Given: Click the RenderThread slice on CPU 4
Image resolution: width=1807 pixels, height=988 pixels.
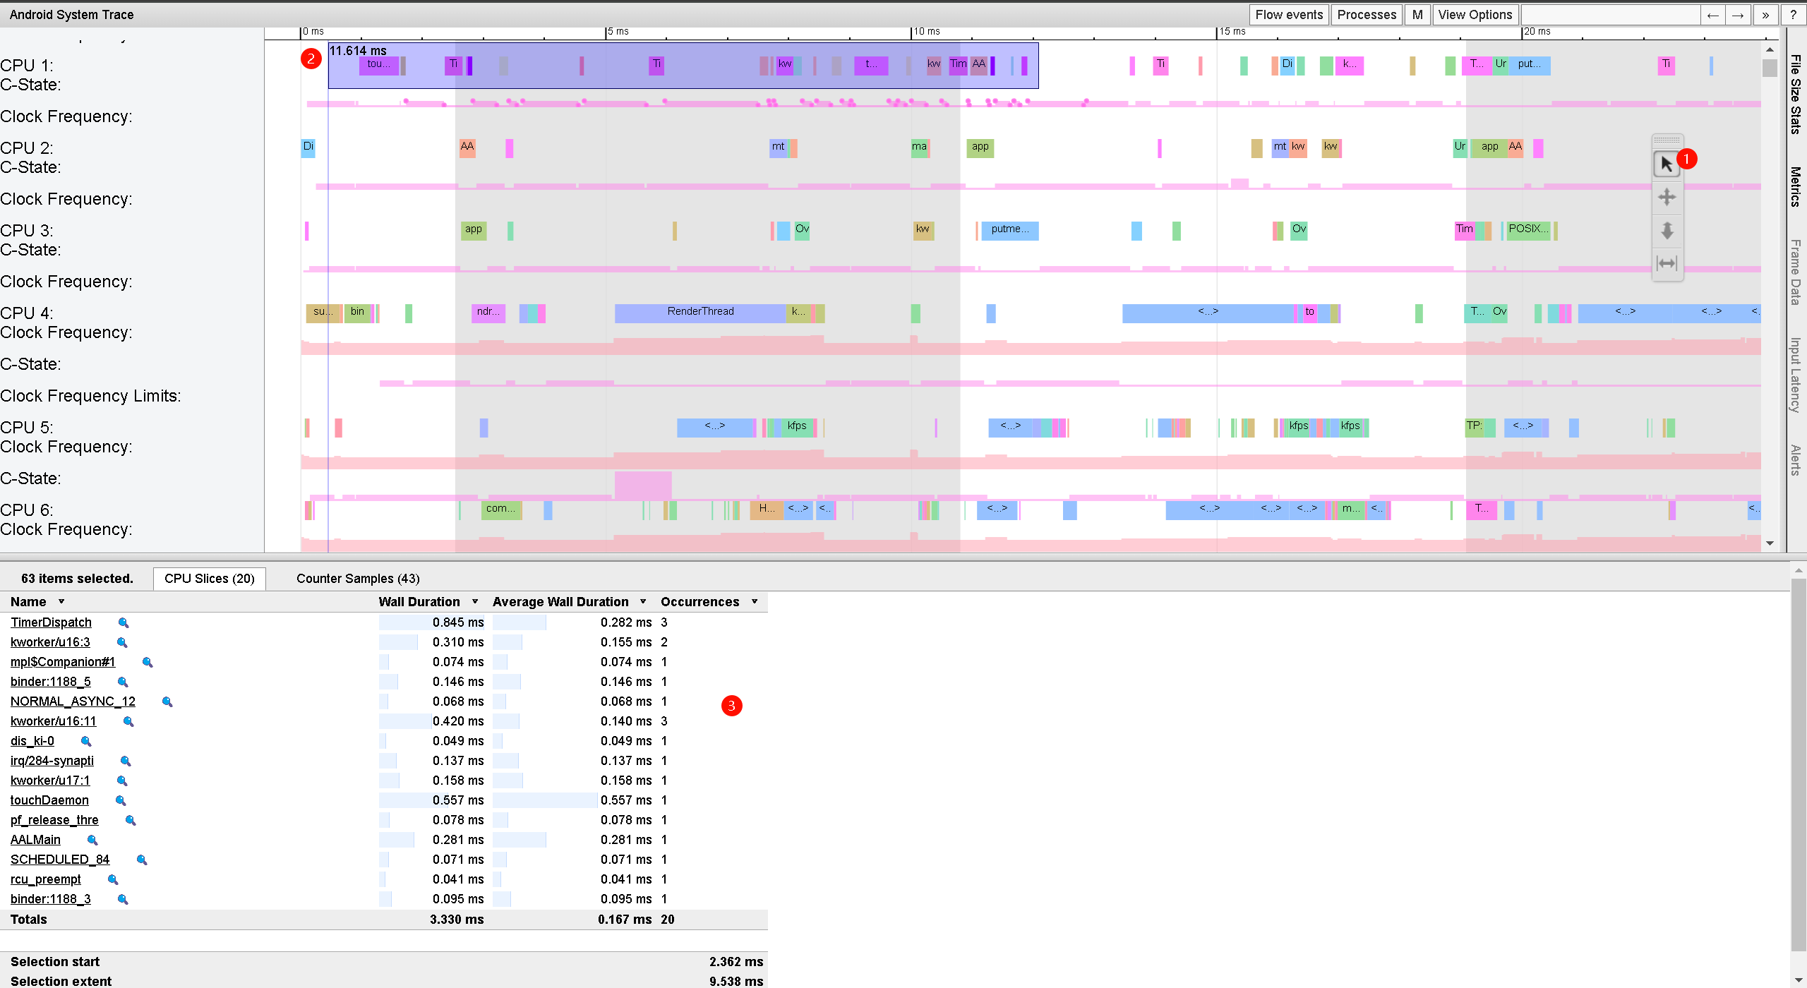Looking at the screenshot, I should pyautogui.click(x=700, y=312).
